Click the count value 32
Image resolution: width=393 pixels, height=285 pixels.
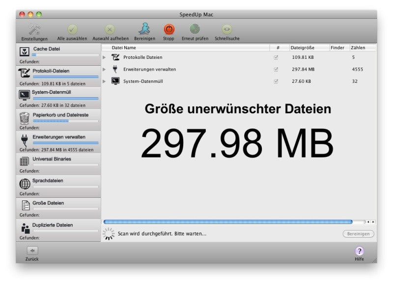coord(355,81)
